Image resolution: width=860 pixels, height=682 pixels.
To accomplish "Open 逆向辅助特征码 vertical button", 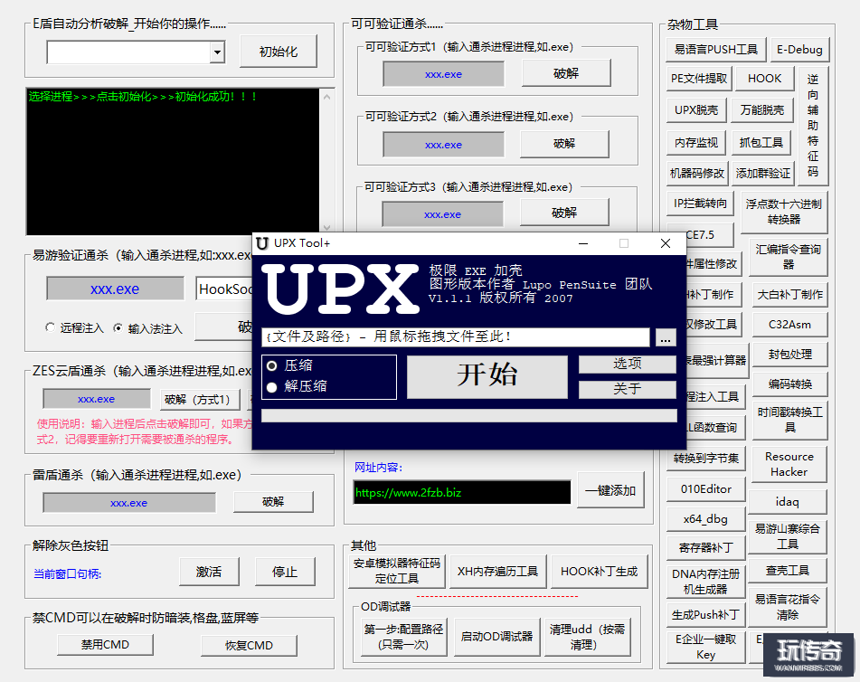I will [x=813, y=126].
